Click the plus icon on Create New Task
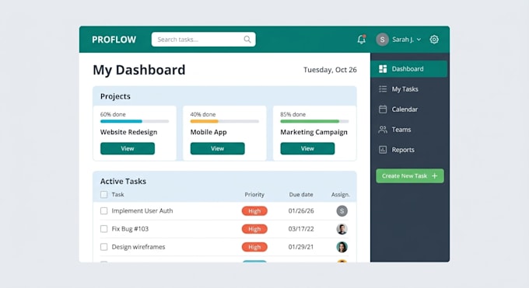The height and width of the screenshot is (288, 529). (x=435, y=176)
